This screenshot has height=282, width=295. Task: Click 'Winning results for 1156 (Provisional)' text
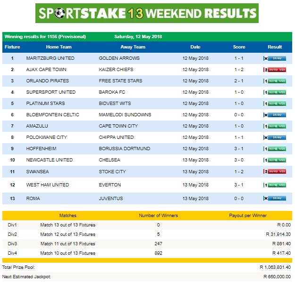point(45,37)
